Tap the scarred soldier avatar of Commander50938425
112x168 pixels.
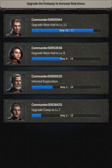[x=16, y=111]
